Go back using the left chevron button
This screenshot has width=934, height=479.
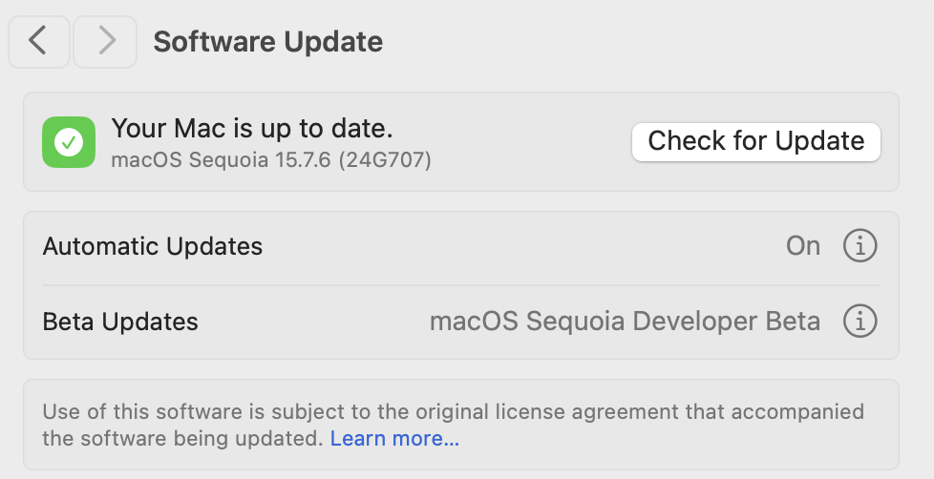tap(39, 42)
